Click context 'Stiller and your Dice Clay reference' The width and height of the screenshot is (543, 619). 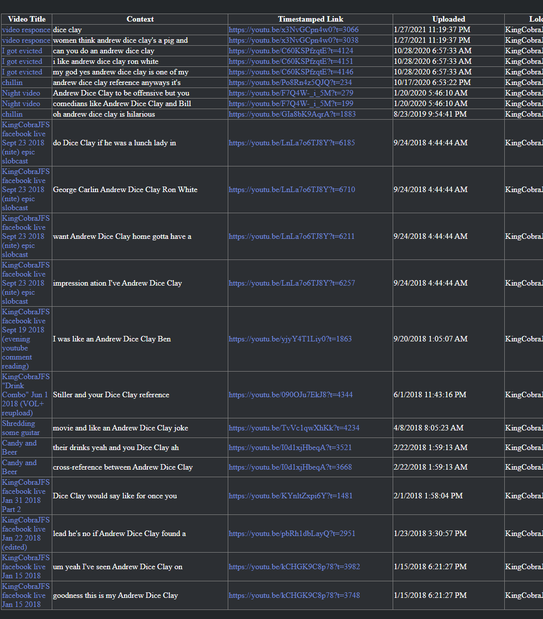pyautogui.click(x=111, y=395)
